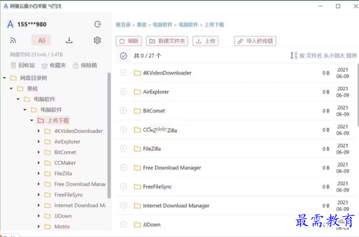359x237 pixels.
Task: Toggle the select-all checkbox
Action: click(123, 55)
